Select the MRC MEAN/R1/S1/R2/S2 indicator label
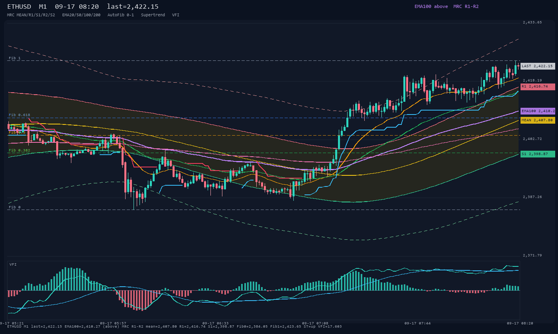The image size is (558, 334). (x=31, y=15)
